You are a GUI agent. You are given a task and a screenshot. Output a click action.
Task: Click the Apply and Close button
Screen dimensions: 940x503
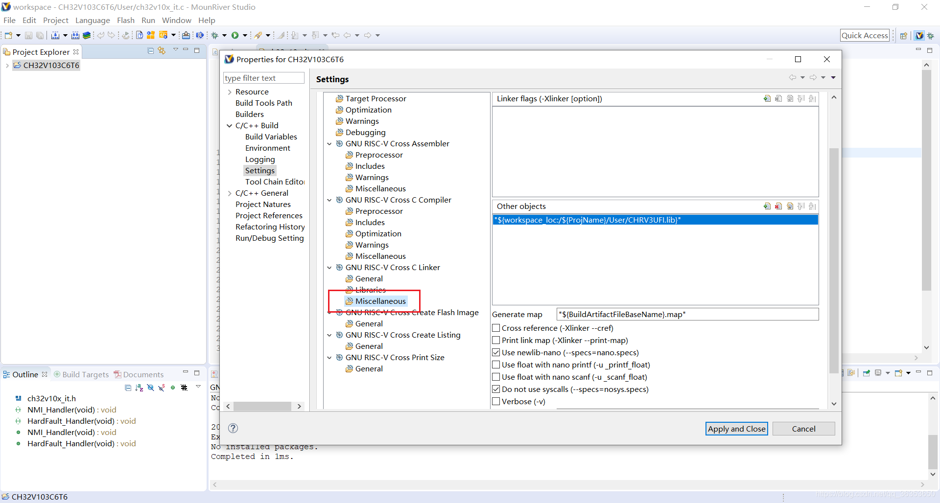(736, 429)
